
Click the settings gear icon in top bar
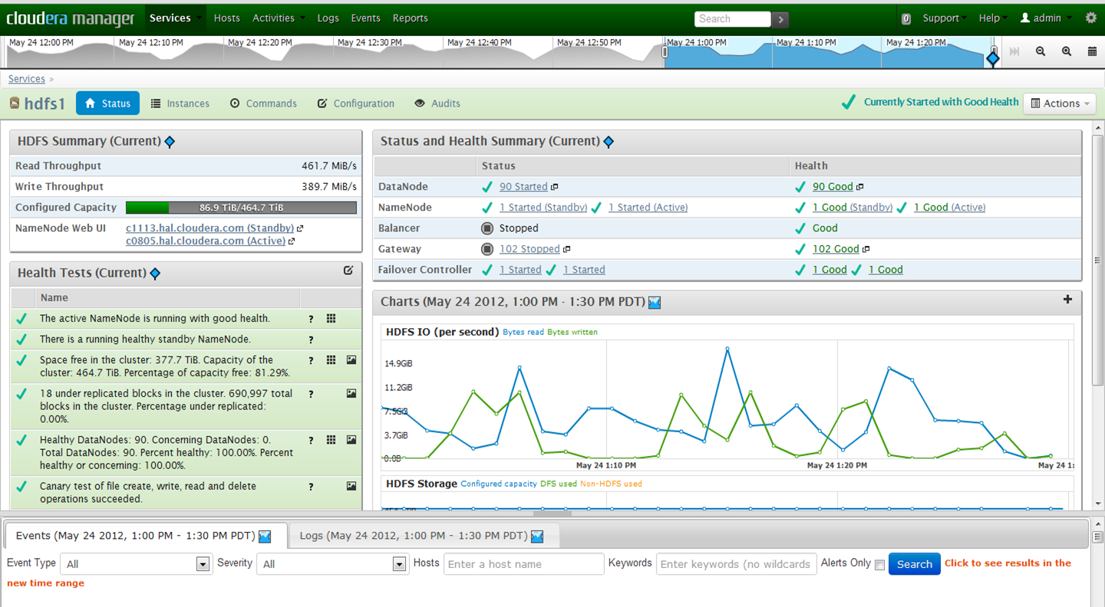(1090, 18)
